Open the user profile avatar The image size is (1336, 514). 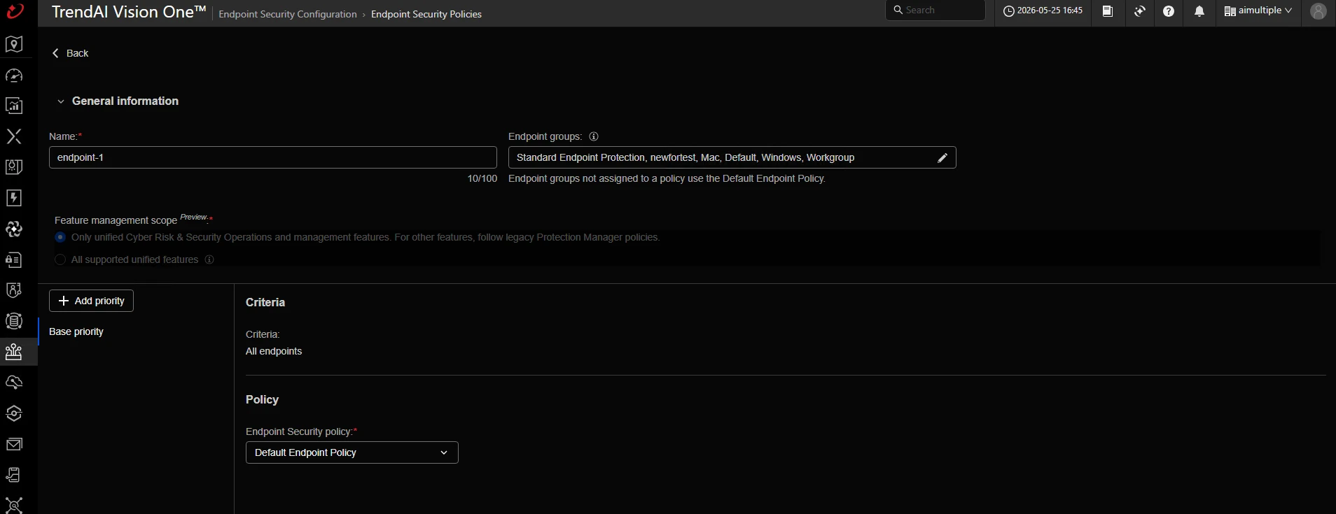tap(1318, 11)
